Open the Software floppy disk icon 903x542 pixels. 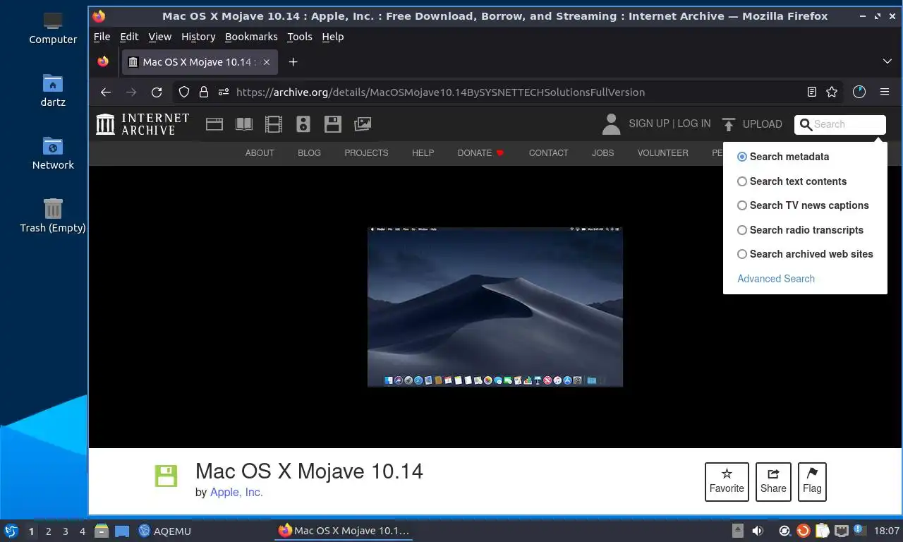(x=333, y=124)
